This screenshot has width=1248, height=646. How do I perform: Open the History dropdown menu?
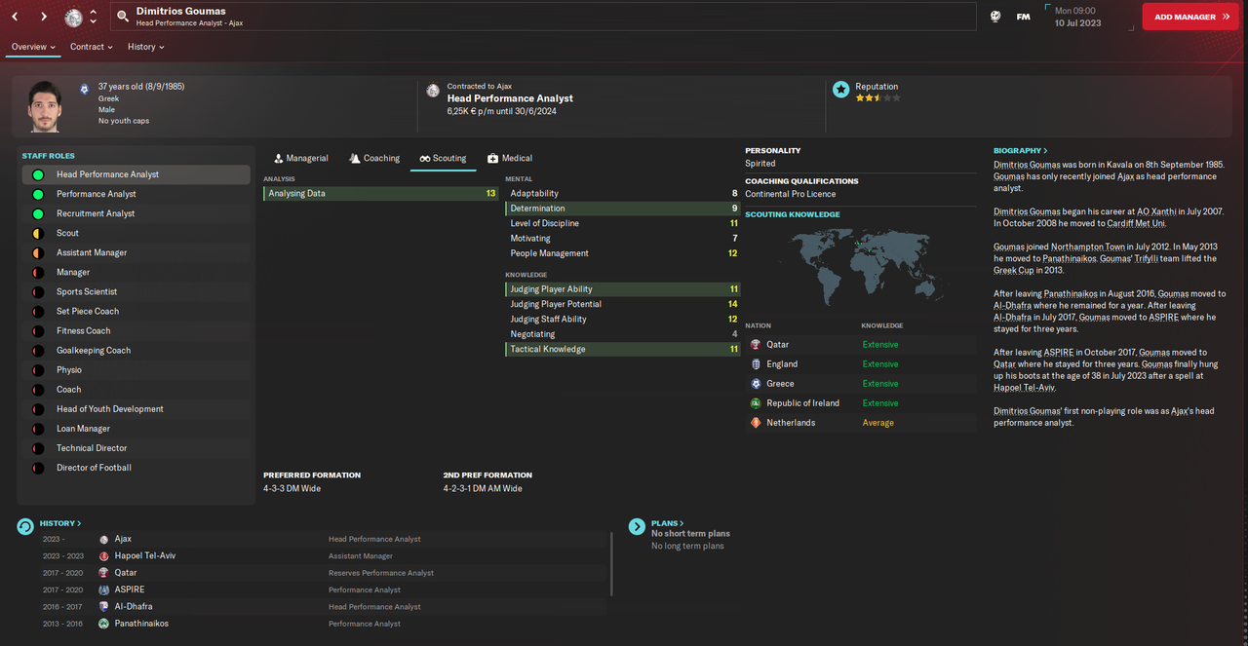coord(145,47)
